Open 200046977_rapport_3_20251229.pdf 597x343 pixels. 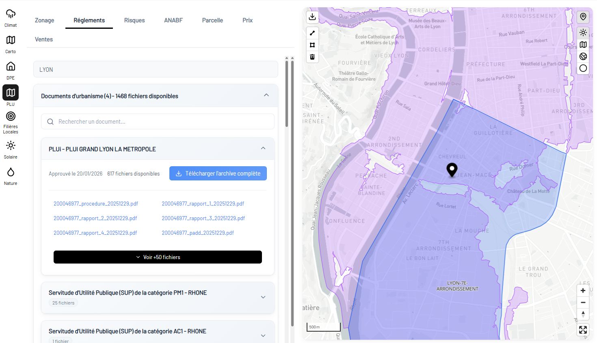click(203, 218)
